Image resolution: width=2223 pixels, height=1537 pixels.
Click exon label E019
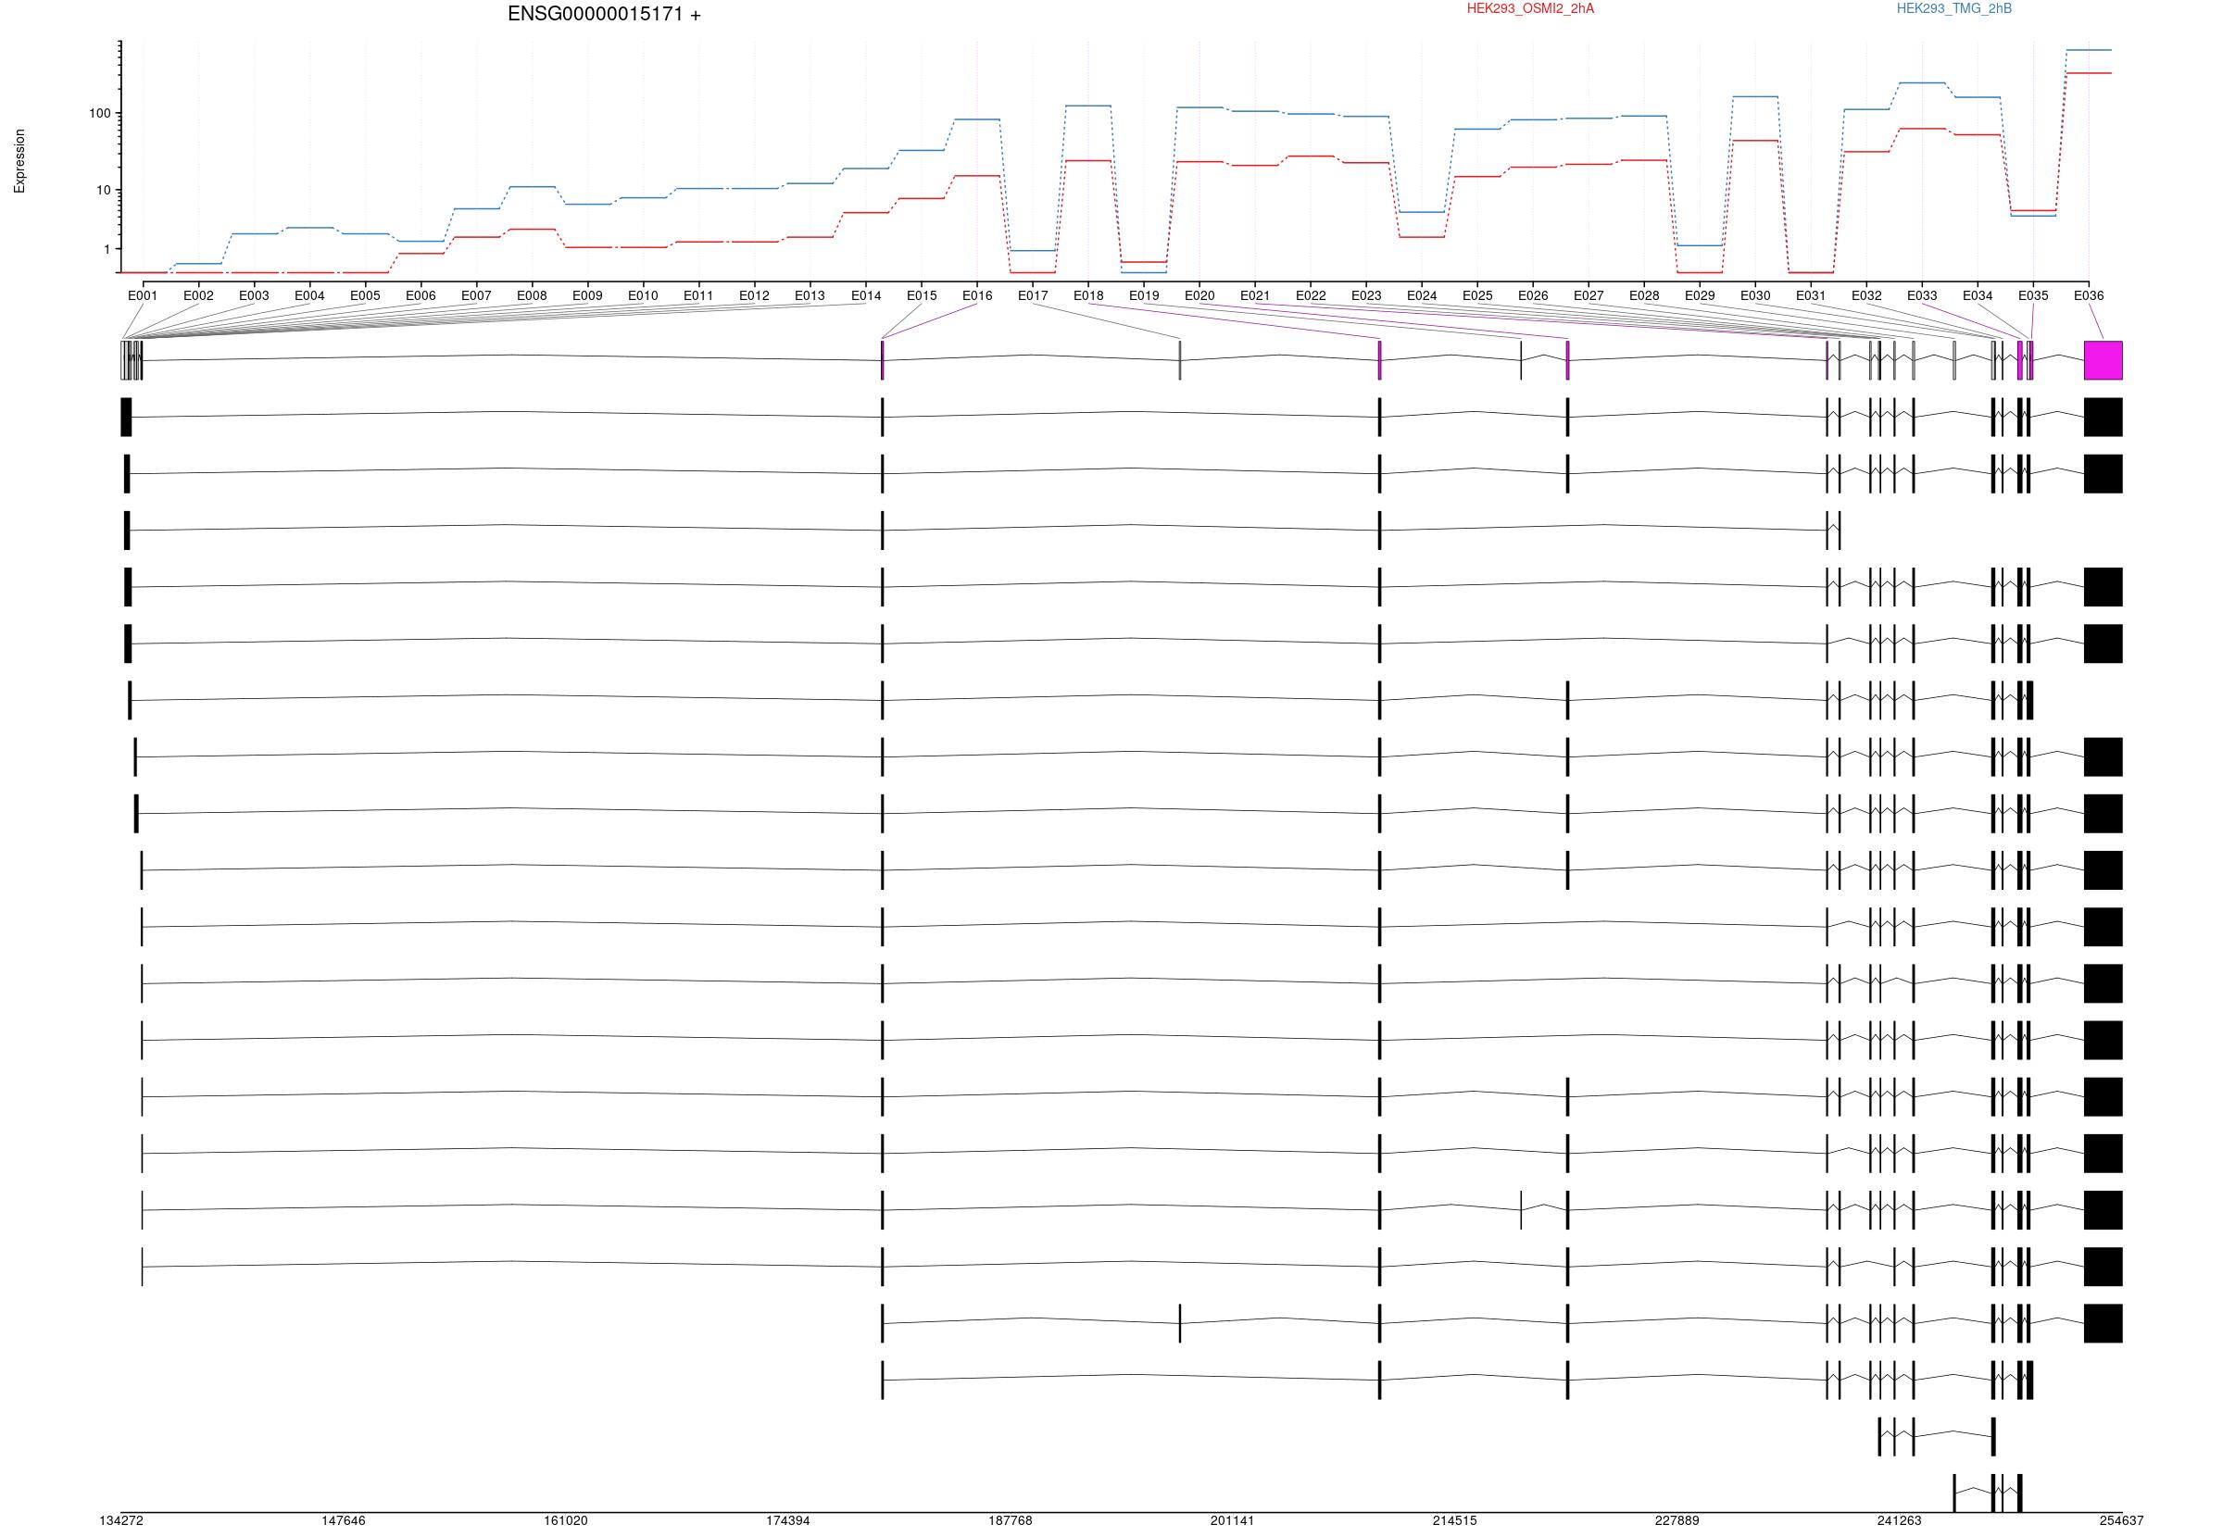click(x=1144, y=295)
